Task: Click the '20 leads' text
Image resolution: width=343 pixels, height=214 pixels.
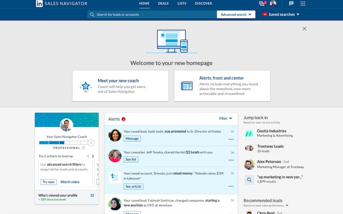Action: [x=263, y=151]
